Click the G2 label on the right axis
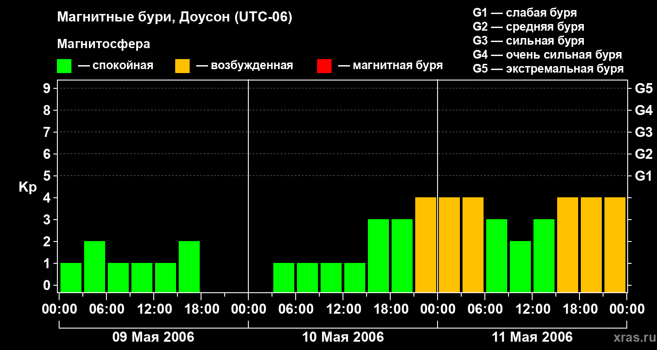The height and width of the screenshot is (350, 657). click(643, 154)
